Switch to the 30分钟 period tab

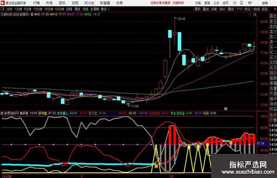coord(49,9)
